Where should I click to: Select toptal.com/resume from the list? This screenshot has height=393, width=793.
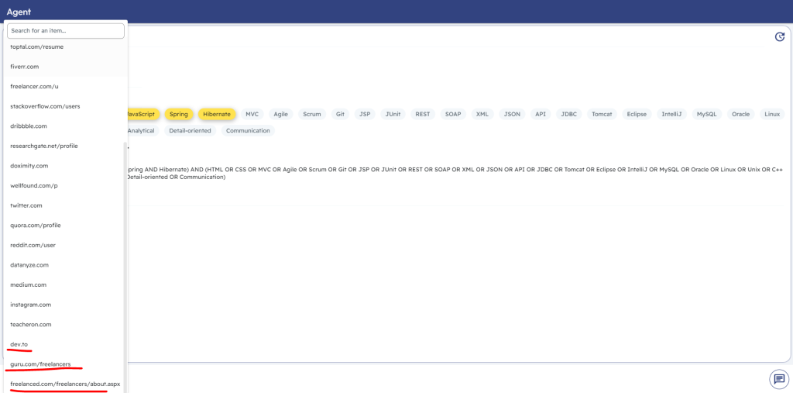[x=66, y=47]
